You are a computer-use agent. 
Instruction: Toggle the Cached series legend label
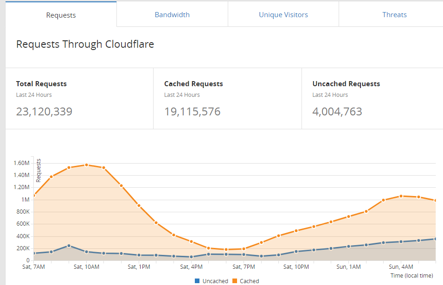tap(249, 281)
